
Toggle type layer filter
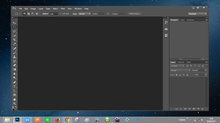click(x=195, y=66)
